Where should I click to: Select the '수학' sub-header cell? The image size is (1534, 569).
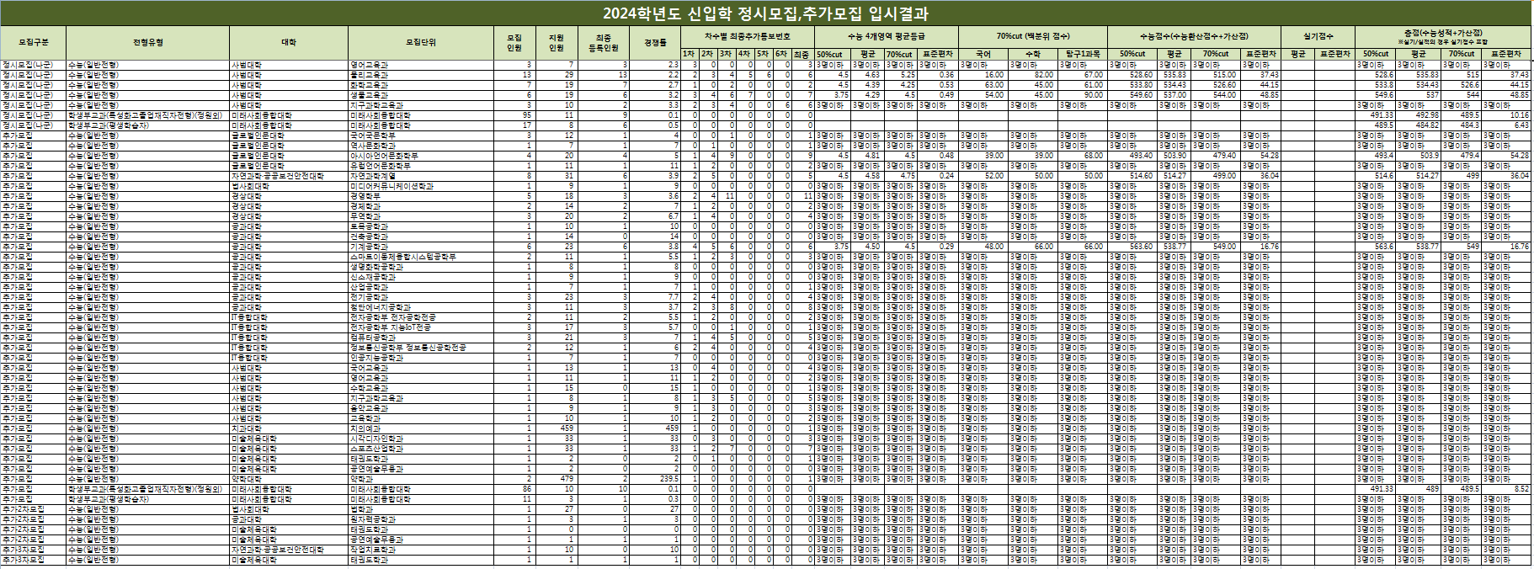point(1032,54)
